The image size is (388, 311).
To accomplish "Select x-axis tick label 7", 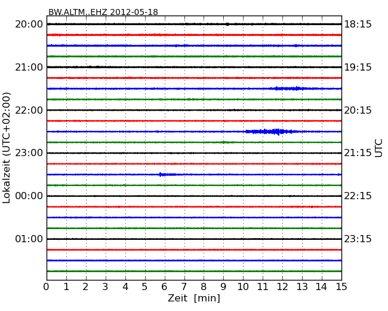I will (184, 286).
